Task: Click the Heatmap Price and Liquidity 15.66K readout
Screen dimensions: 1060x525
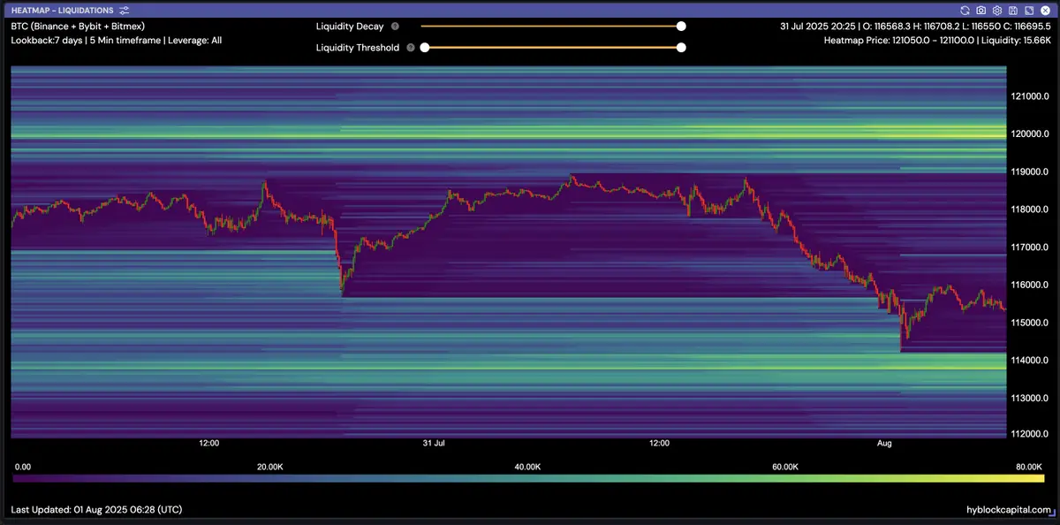Action: pyautogui.click(x=936, y=41)
